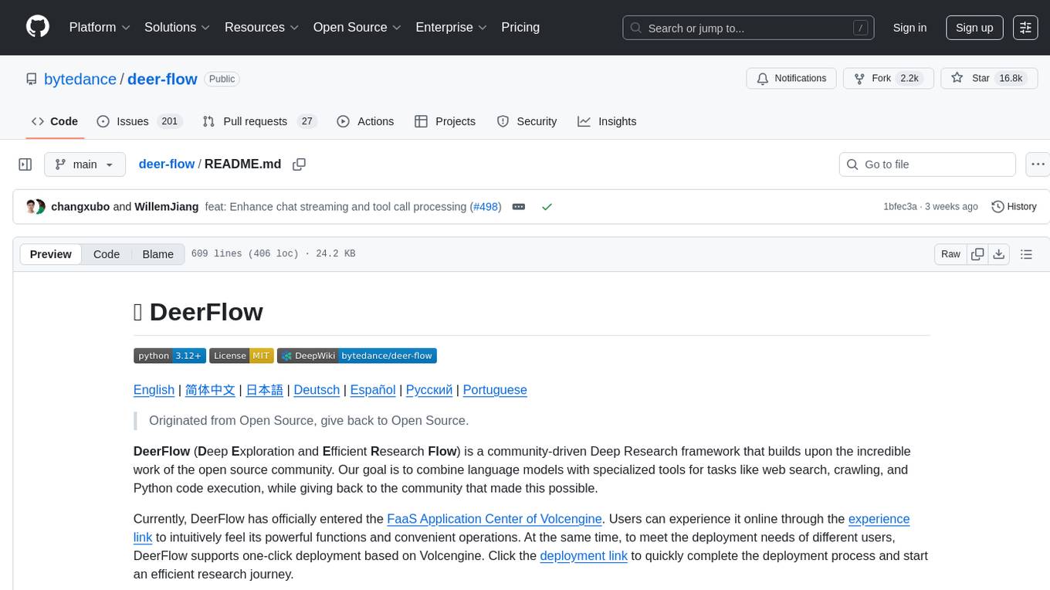Open the English README link
Screen dimensions: 1050x590
click(154, 390)
